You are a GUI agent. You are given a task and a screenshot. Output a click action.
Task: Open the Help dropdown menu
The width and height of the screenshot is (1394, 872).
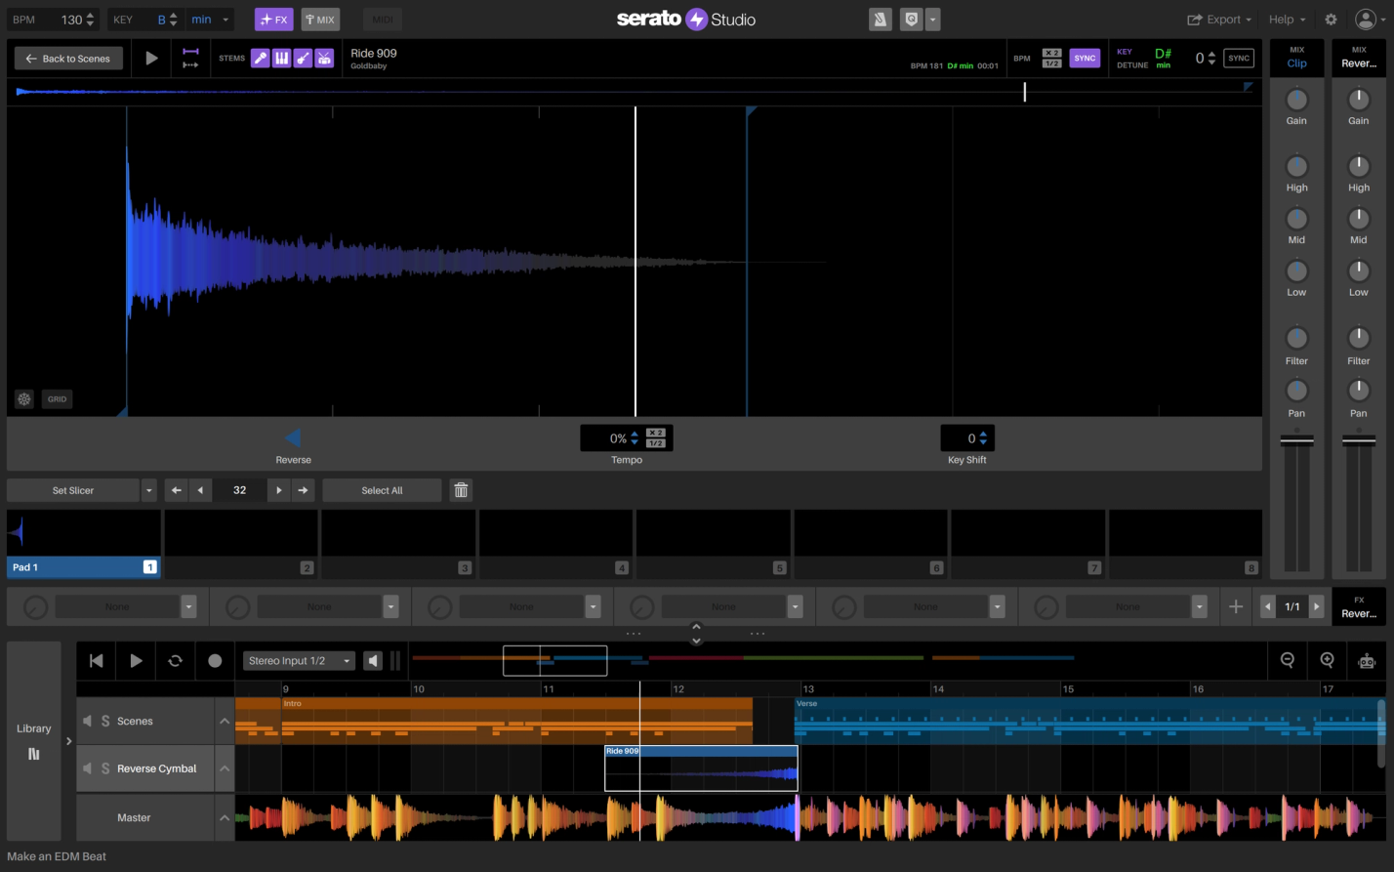[x=1286, y=19]
